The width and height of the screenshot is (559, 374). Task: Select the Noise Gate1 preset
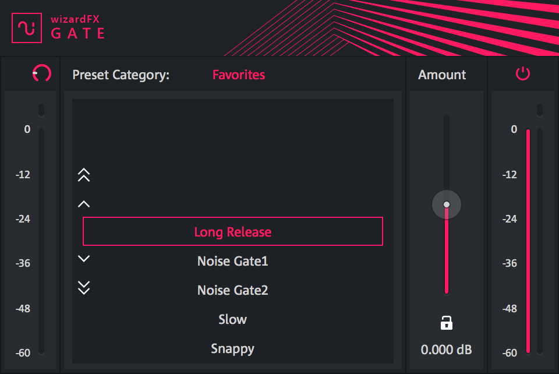pos(232,261)
